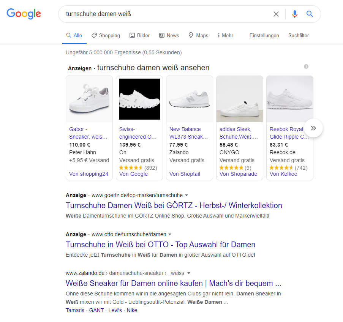Screen dimensions: 343x322
Task: Clear the search query with X icon
Action: [x=276, y=14]
